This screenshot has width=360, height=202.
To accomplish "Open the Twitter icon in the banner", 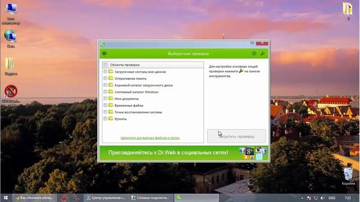I will click(x=259, y=157).
